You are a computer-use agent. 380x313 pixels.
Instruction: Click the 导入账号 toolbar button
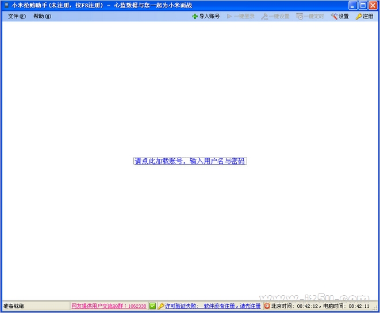coord(206,16)
